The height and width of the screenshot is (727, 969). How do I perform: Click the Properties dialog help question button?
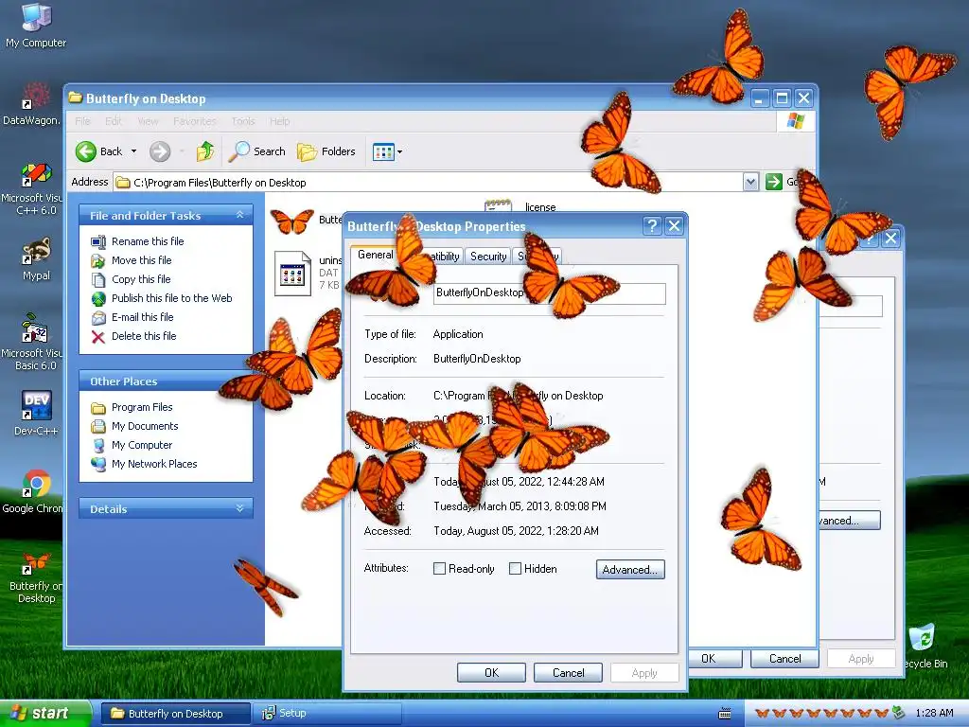tap(651, 225)
